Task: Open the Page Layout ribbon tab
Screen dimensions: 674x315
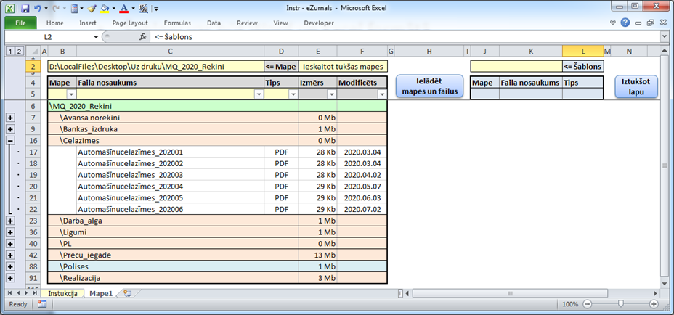Action: (x=130, y=23)
